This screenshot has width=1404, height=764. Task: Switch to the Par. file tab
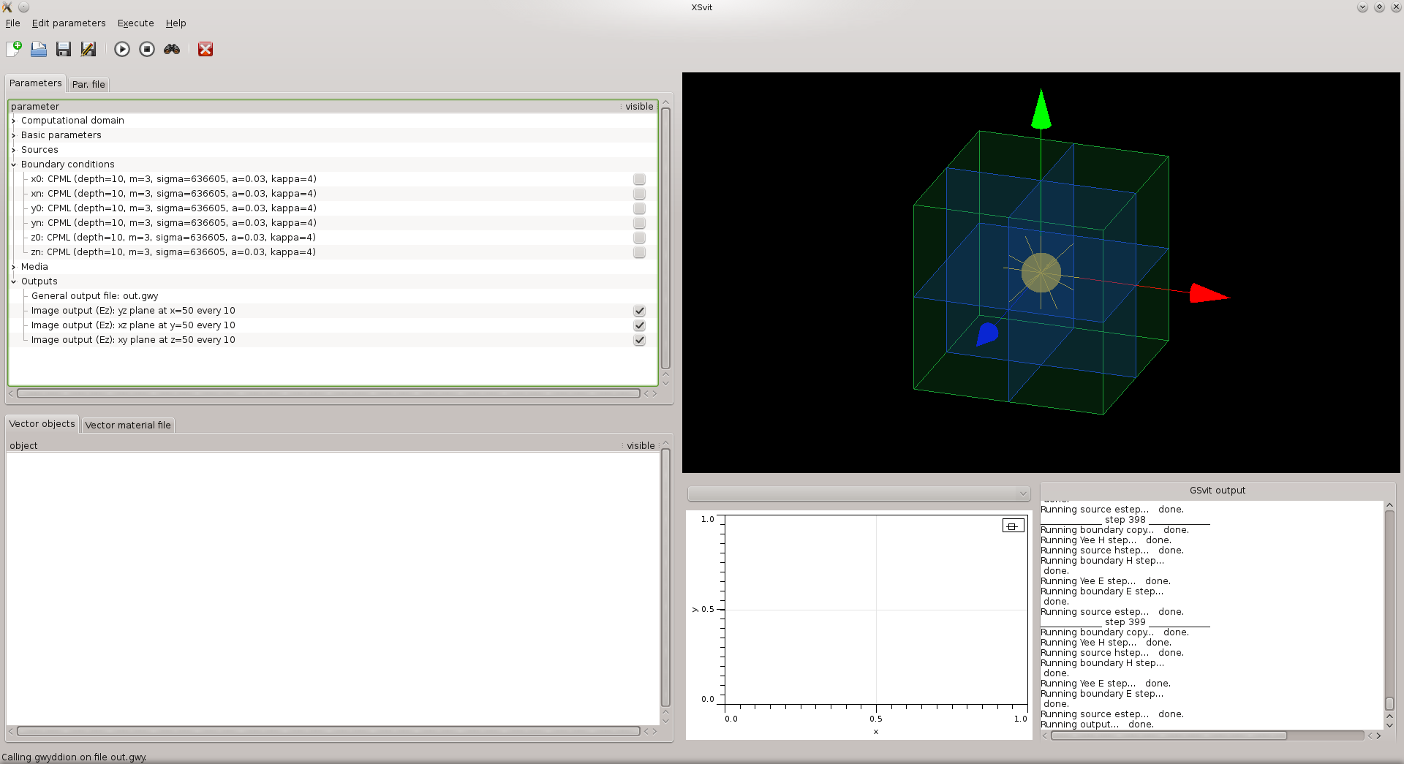coord(88,84)
